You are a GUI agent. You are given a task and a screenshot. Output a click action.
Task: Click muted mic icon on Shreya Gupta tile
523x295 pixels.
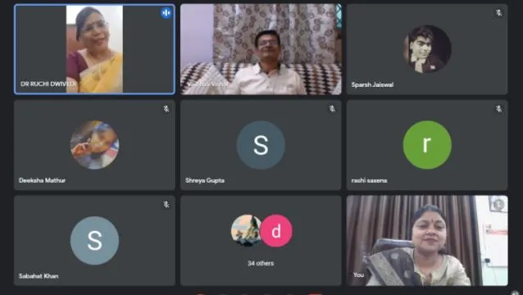tap(332, 109)
